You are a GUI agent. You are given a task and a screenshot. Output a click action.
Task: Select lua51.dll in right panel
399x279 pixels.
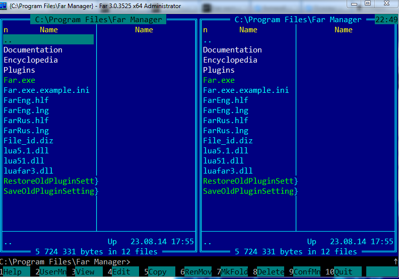[223, 161]
